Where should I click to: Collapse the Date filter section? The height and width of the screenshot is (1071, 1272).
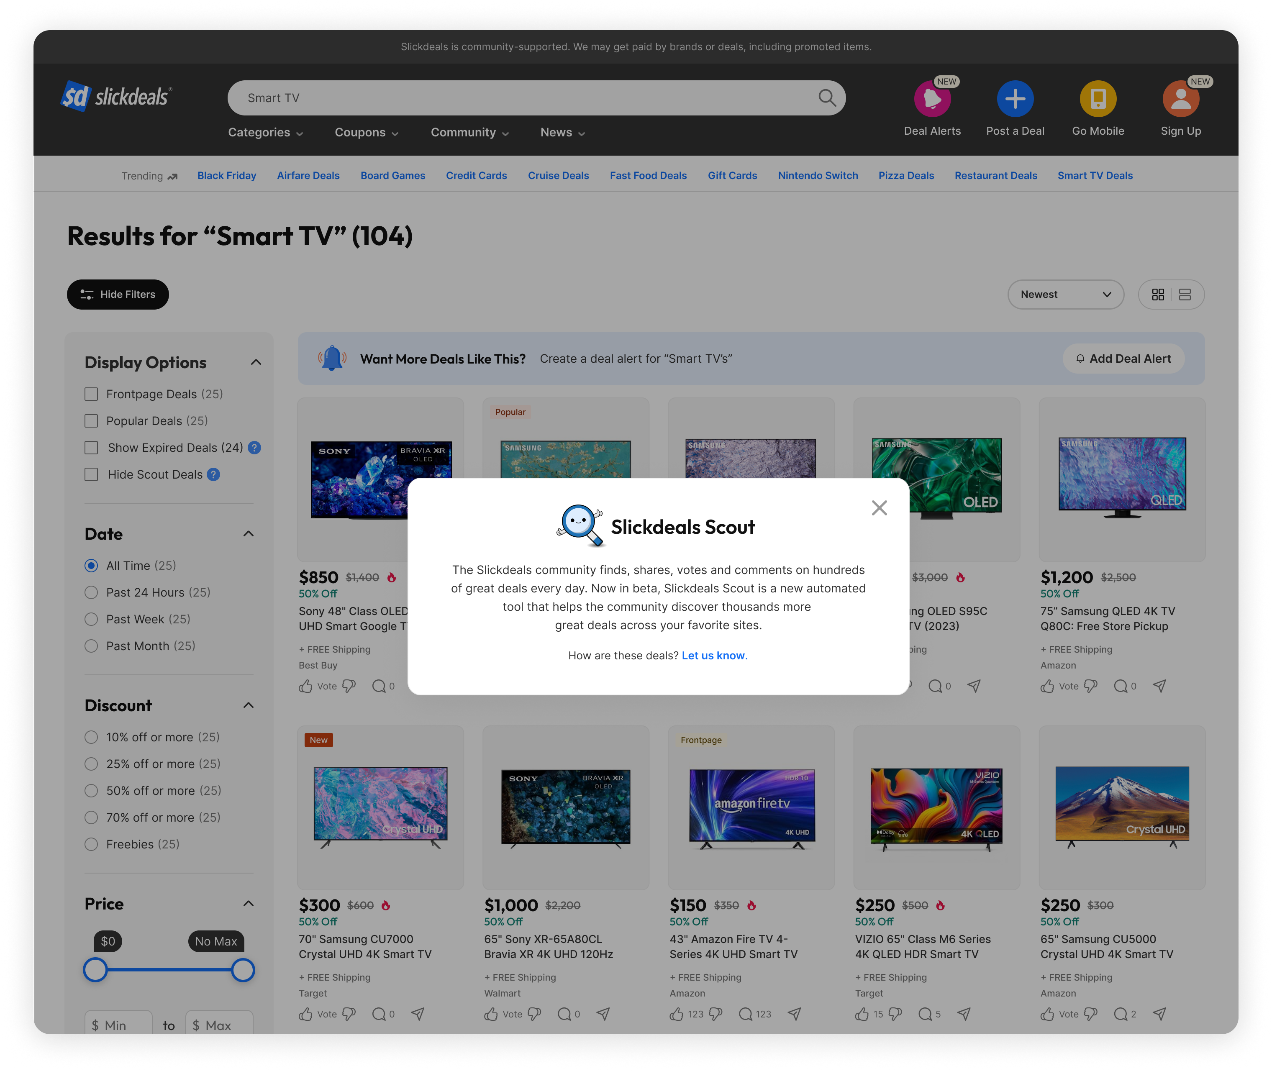[x=248, y=534]
